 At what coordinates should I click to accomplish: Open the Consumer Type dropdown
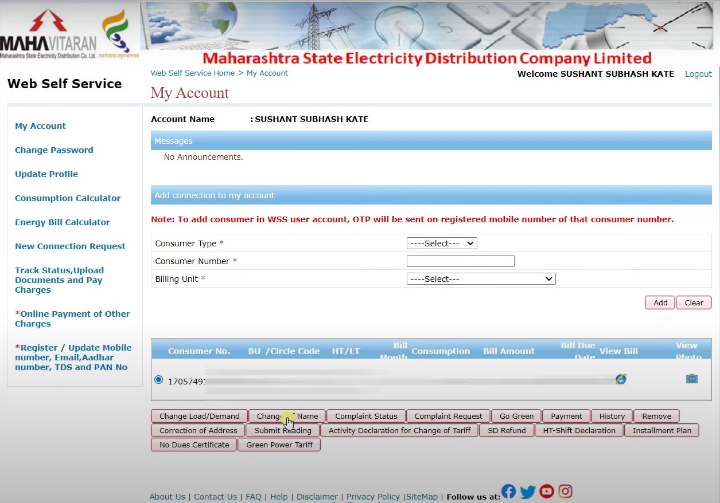(x=441, y=243)
